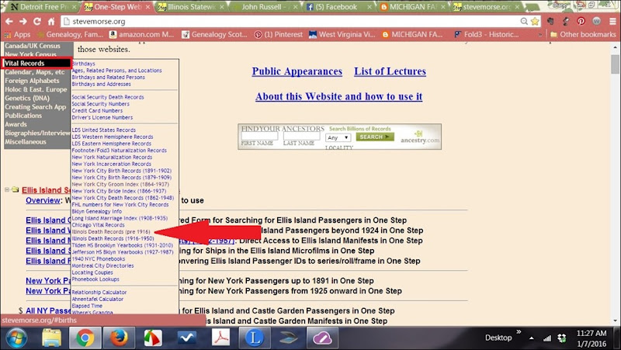Open the List of Lectures link

click(390, 71)
